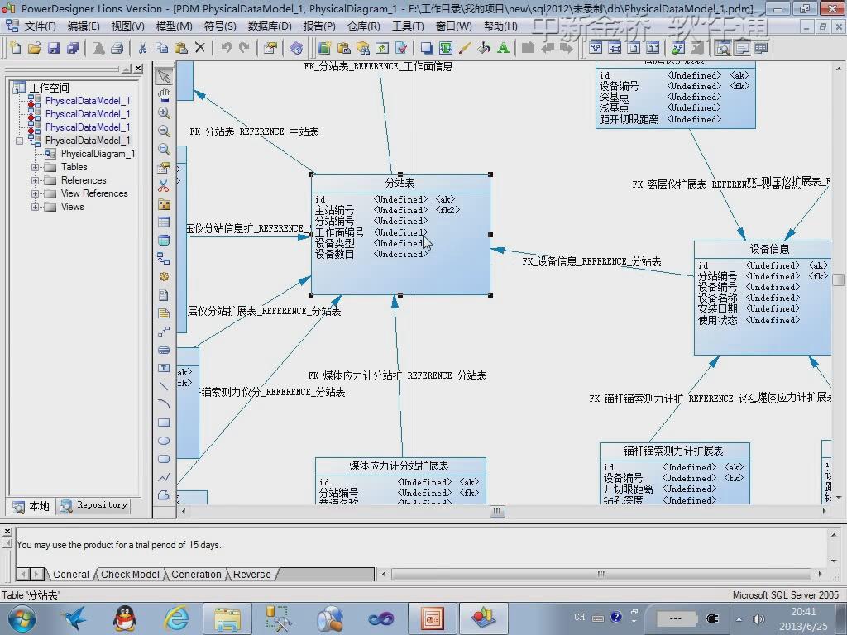Image resolution: width=847 pixels, height=635 pixels.
Task: Open the 文件(F) menu
Action: [40, 26]
